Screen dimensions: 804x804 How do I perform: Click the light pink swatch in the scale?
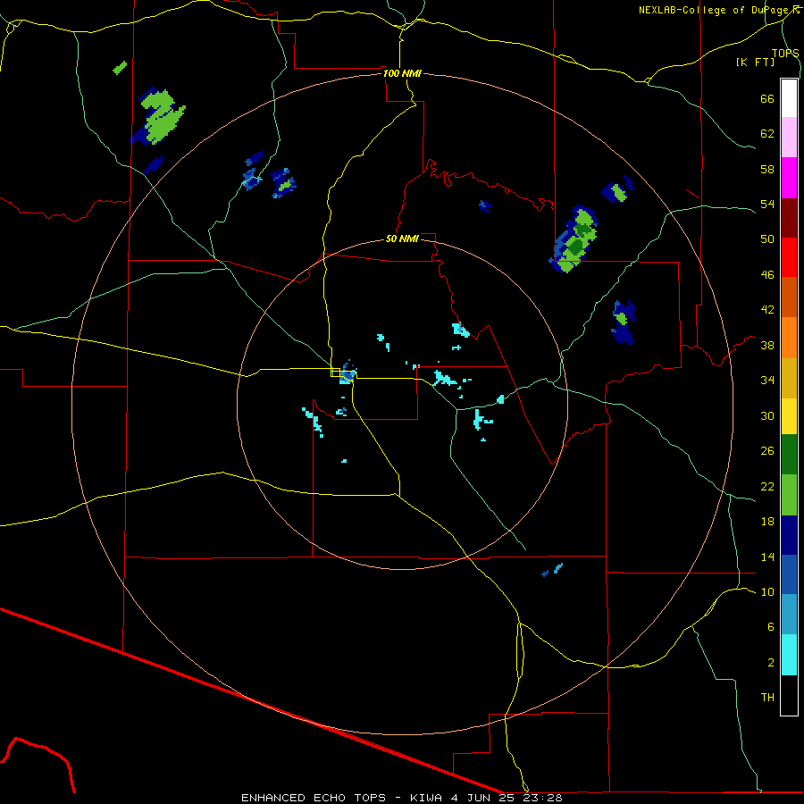tap(789, 137)
